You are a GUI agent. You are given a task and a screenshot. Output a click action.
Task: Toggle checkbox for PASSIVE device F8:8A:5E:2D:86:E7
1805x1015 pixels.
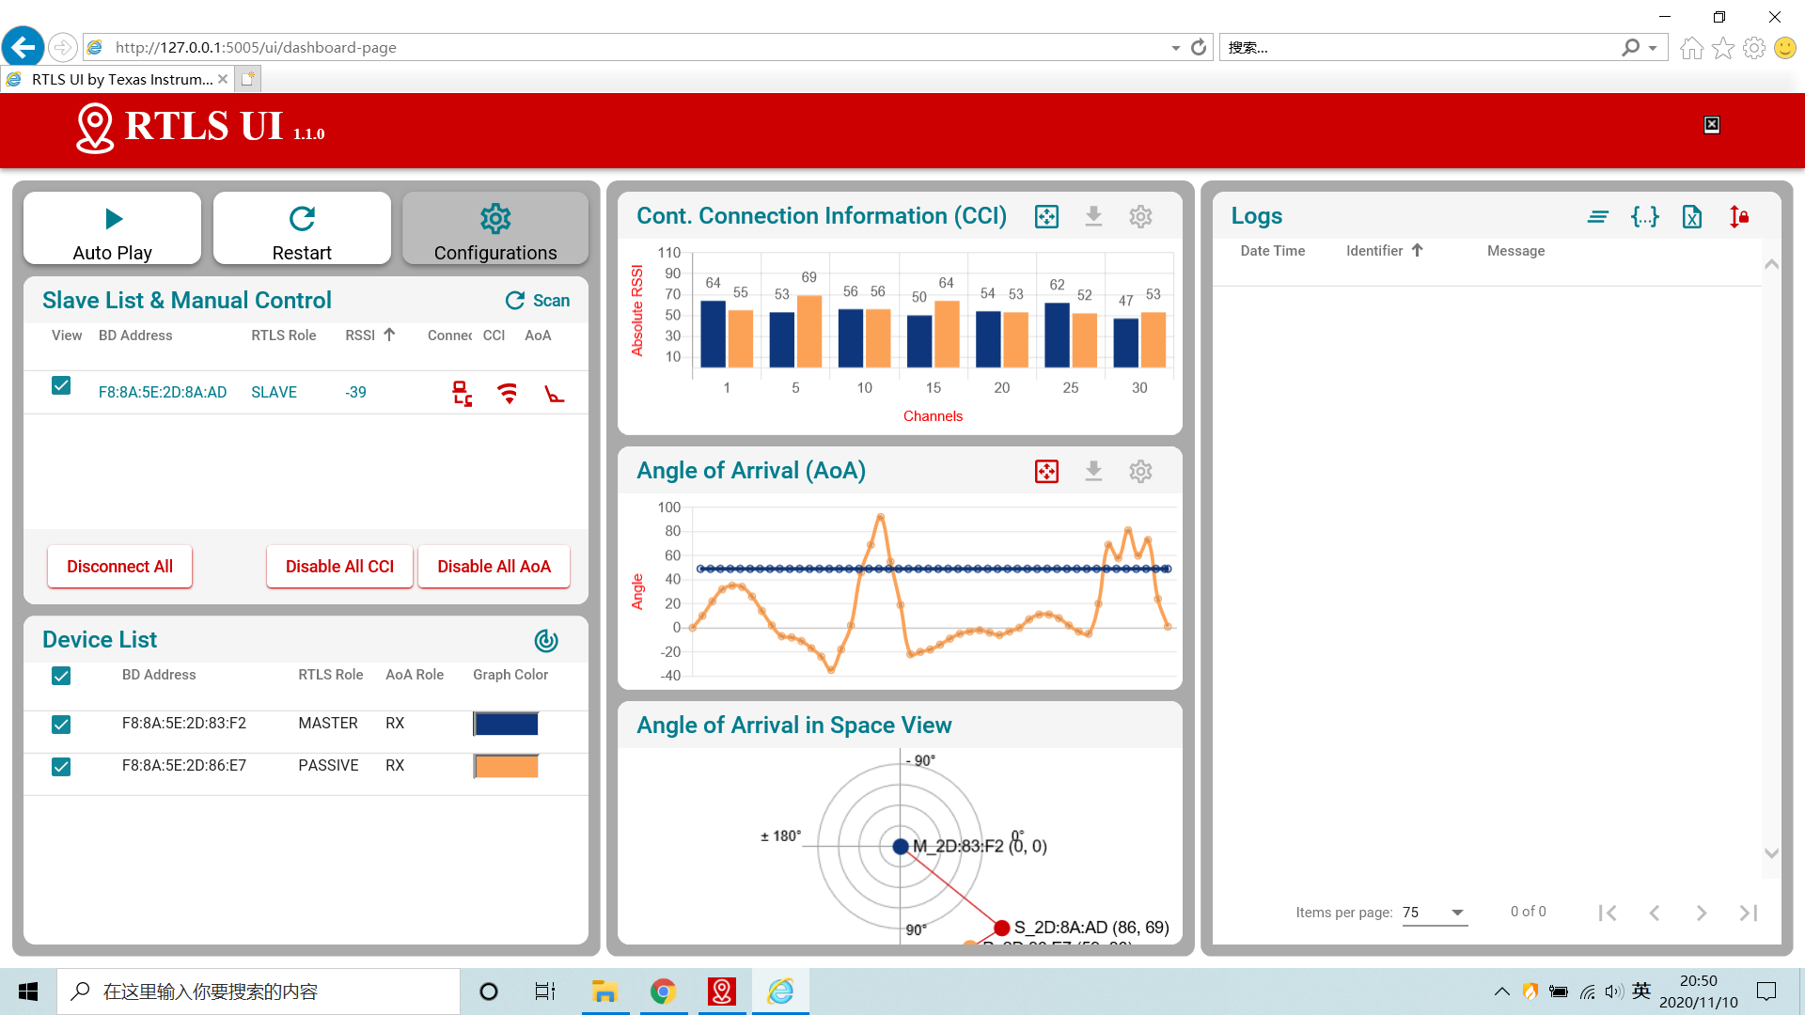(x=61, y=767)
